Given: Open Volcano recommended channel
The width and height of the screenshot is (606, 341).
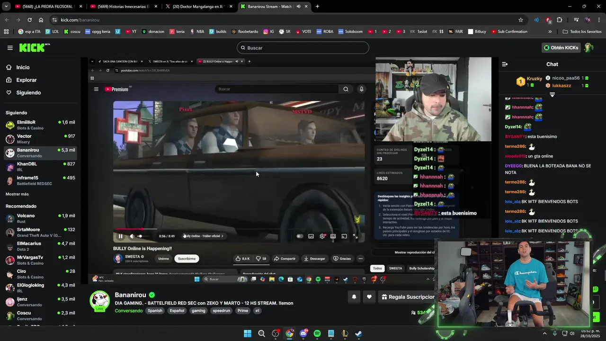Looking at the screenshot, I should [x=40, y=218].
